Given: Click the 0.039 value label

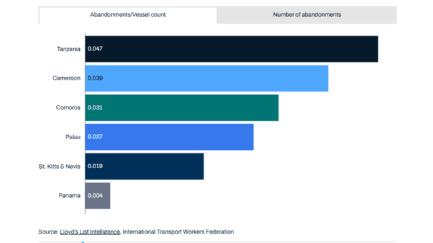Looking at the screenshot, I should pyautogui.click(x=95, y=78).
